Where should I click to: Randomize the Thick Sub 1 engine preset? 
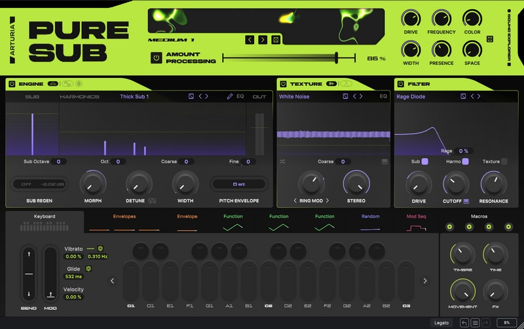(x=191, y=96)
